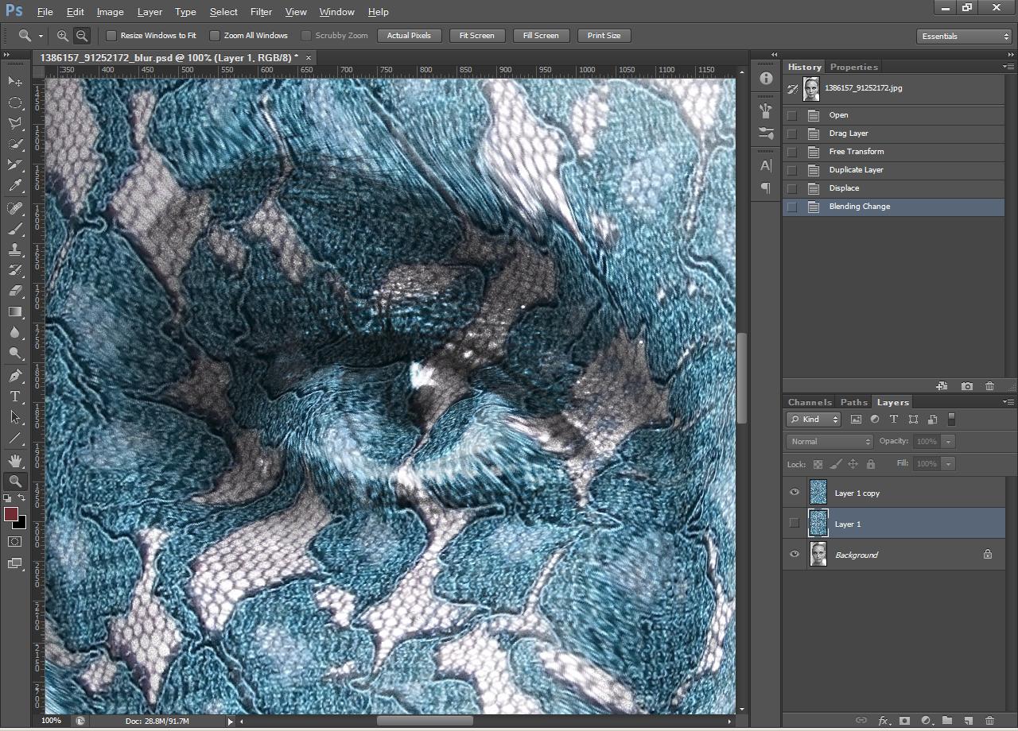Viewport: 1018px width, 731px height.
Task: Select the Elliptical Marquee tool
Action: [x=15, y=102]
